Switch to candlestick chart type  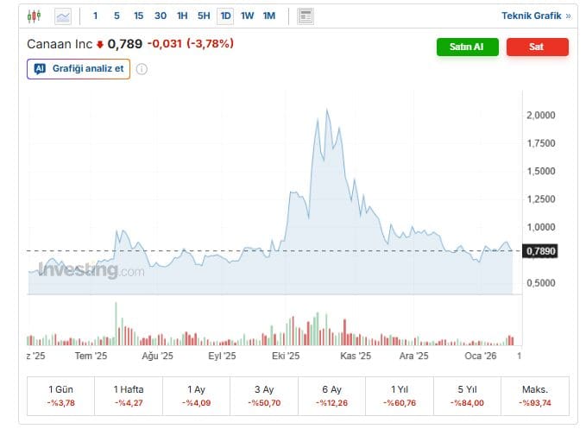(x=34, y=16)
